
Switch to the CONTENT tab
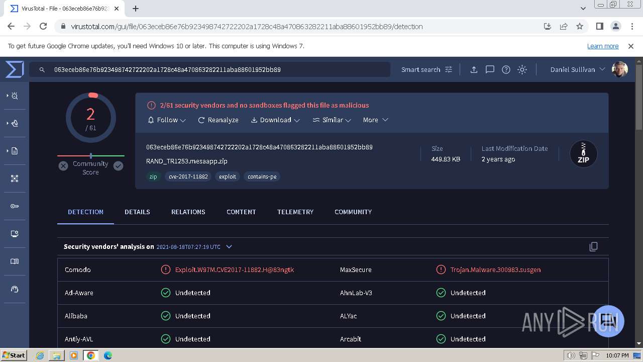pos(241,212)
